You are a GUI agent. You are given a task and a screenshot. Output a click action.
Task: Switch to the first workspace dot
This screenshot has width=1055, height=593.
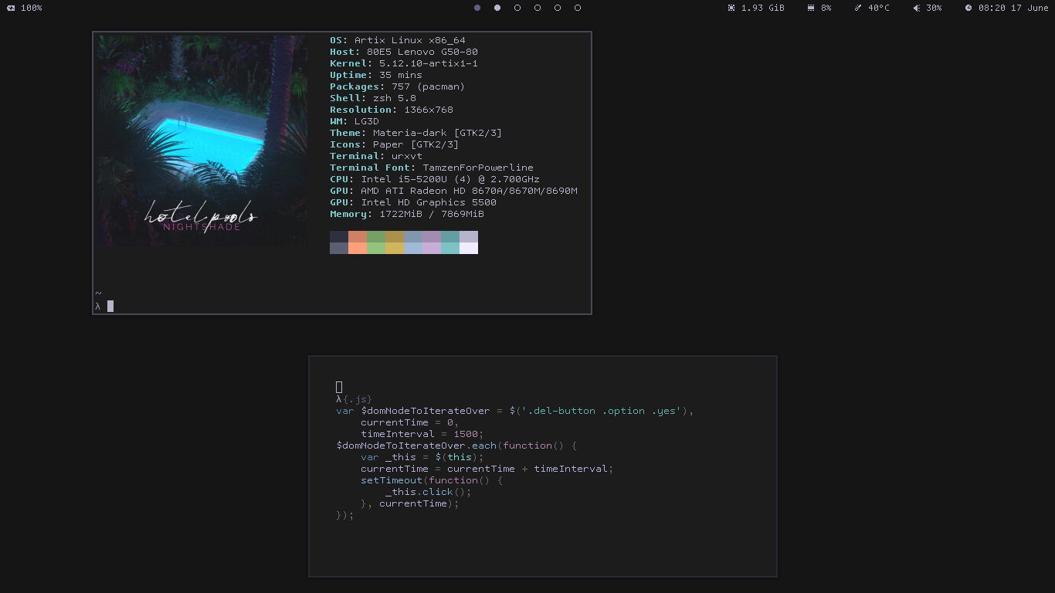point(477,8)
